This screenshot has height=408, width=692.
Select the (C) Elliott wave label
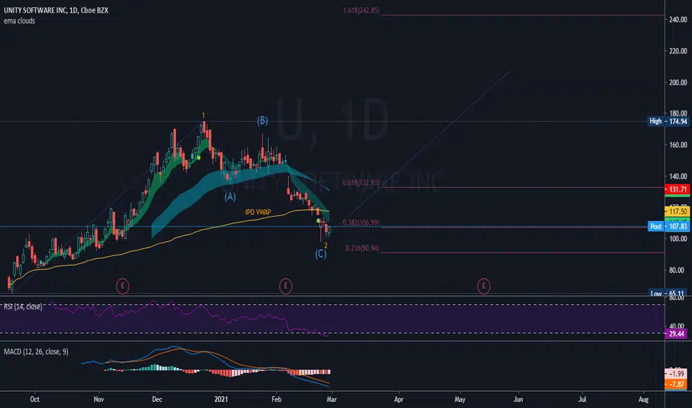(x=321, y=254)
